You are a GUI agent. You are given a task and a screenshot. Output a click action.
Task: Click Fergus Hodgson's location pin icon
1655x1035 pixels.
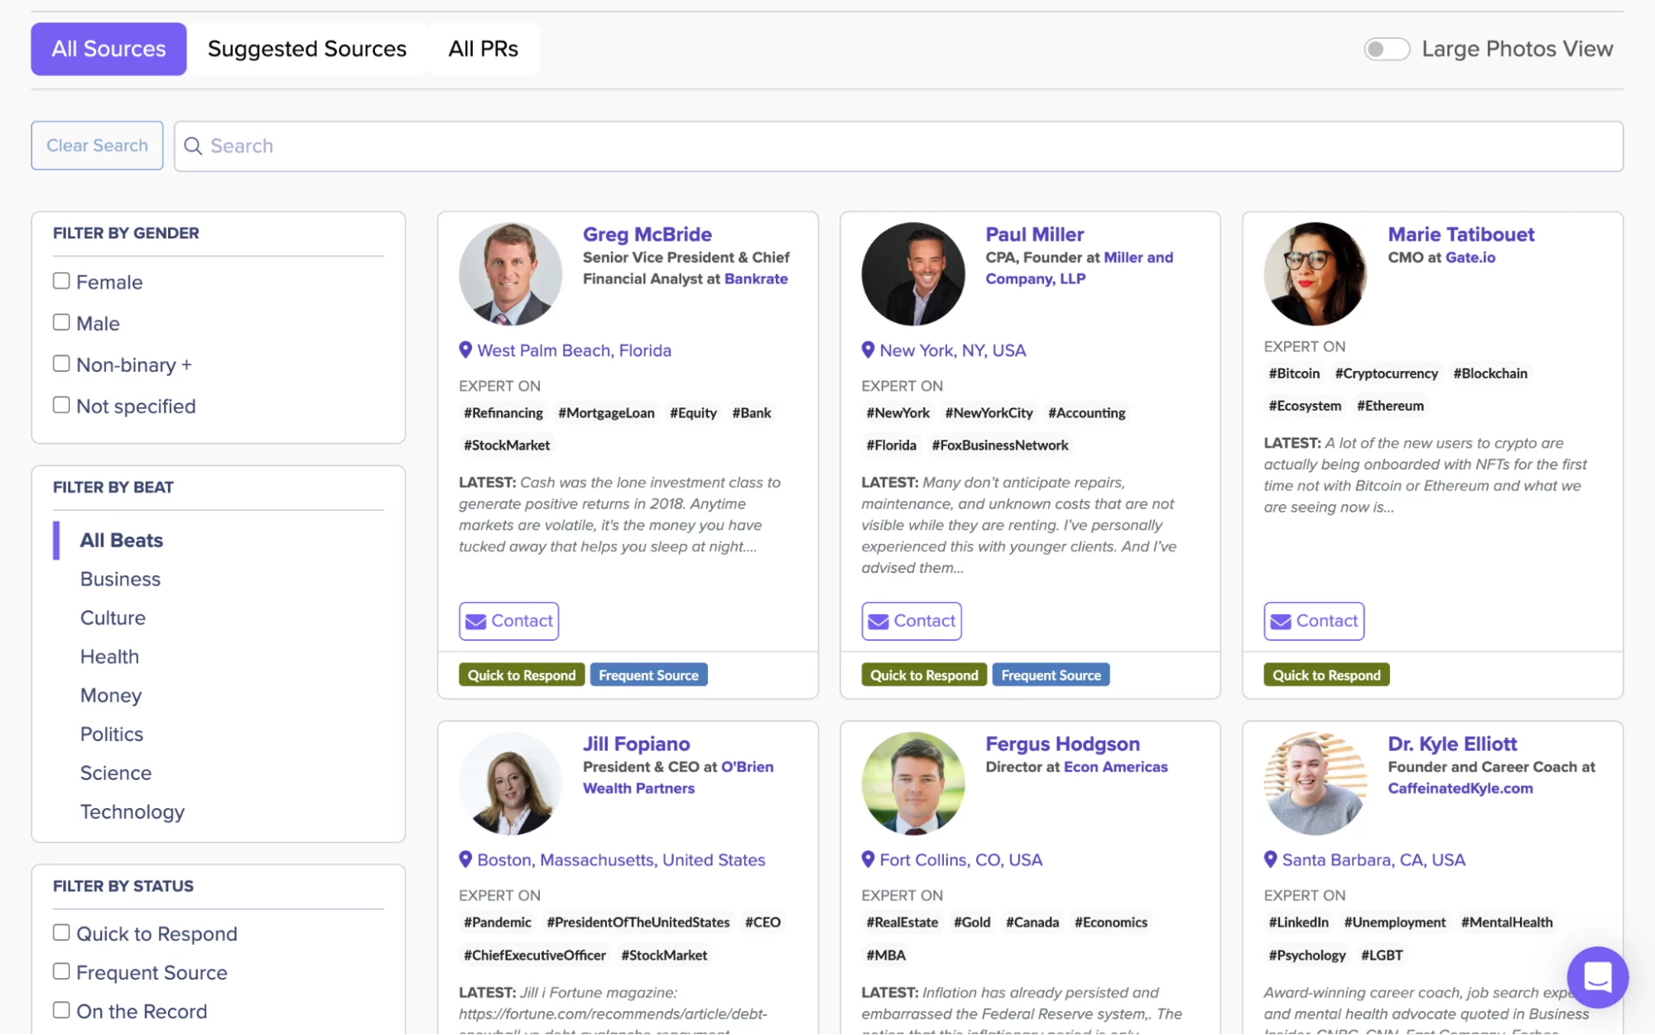point(868,859)
